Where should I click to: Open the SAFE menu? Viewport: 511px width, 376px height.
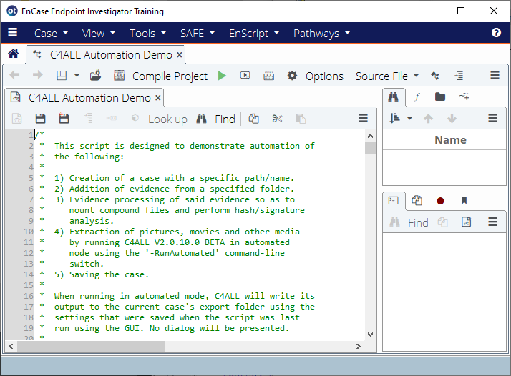coord(197,33)
